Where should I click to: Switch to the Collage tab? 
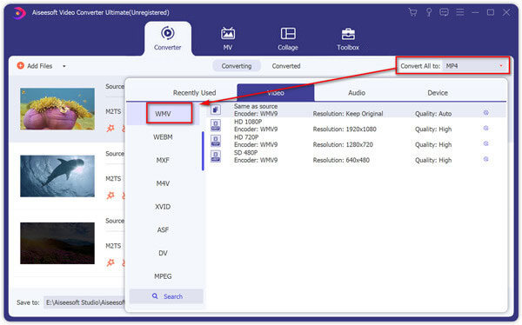(288, 38)
